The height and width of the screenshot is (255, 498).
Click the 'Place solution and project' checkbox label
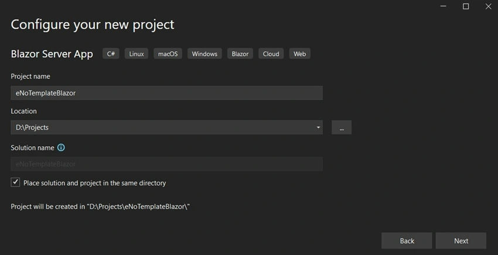click(95, 183)
